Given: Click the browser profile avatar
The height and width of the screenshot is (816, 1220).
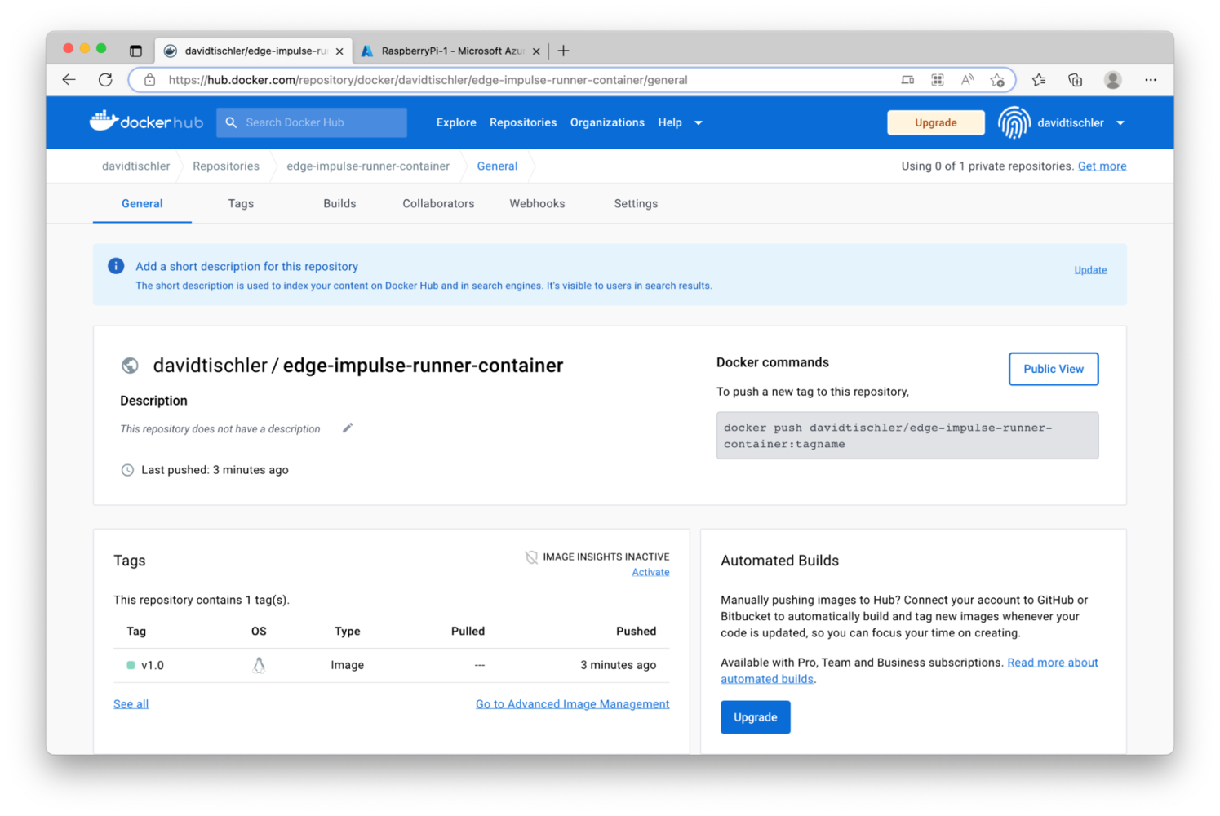Looking at the screenshot, I should (x=1112, y=80).
